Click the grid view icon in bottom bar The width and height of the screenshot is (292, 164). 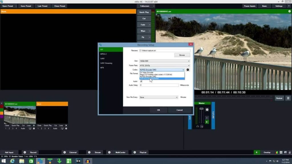281,153
